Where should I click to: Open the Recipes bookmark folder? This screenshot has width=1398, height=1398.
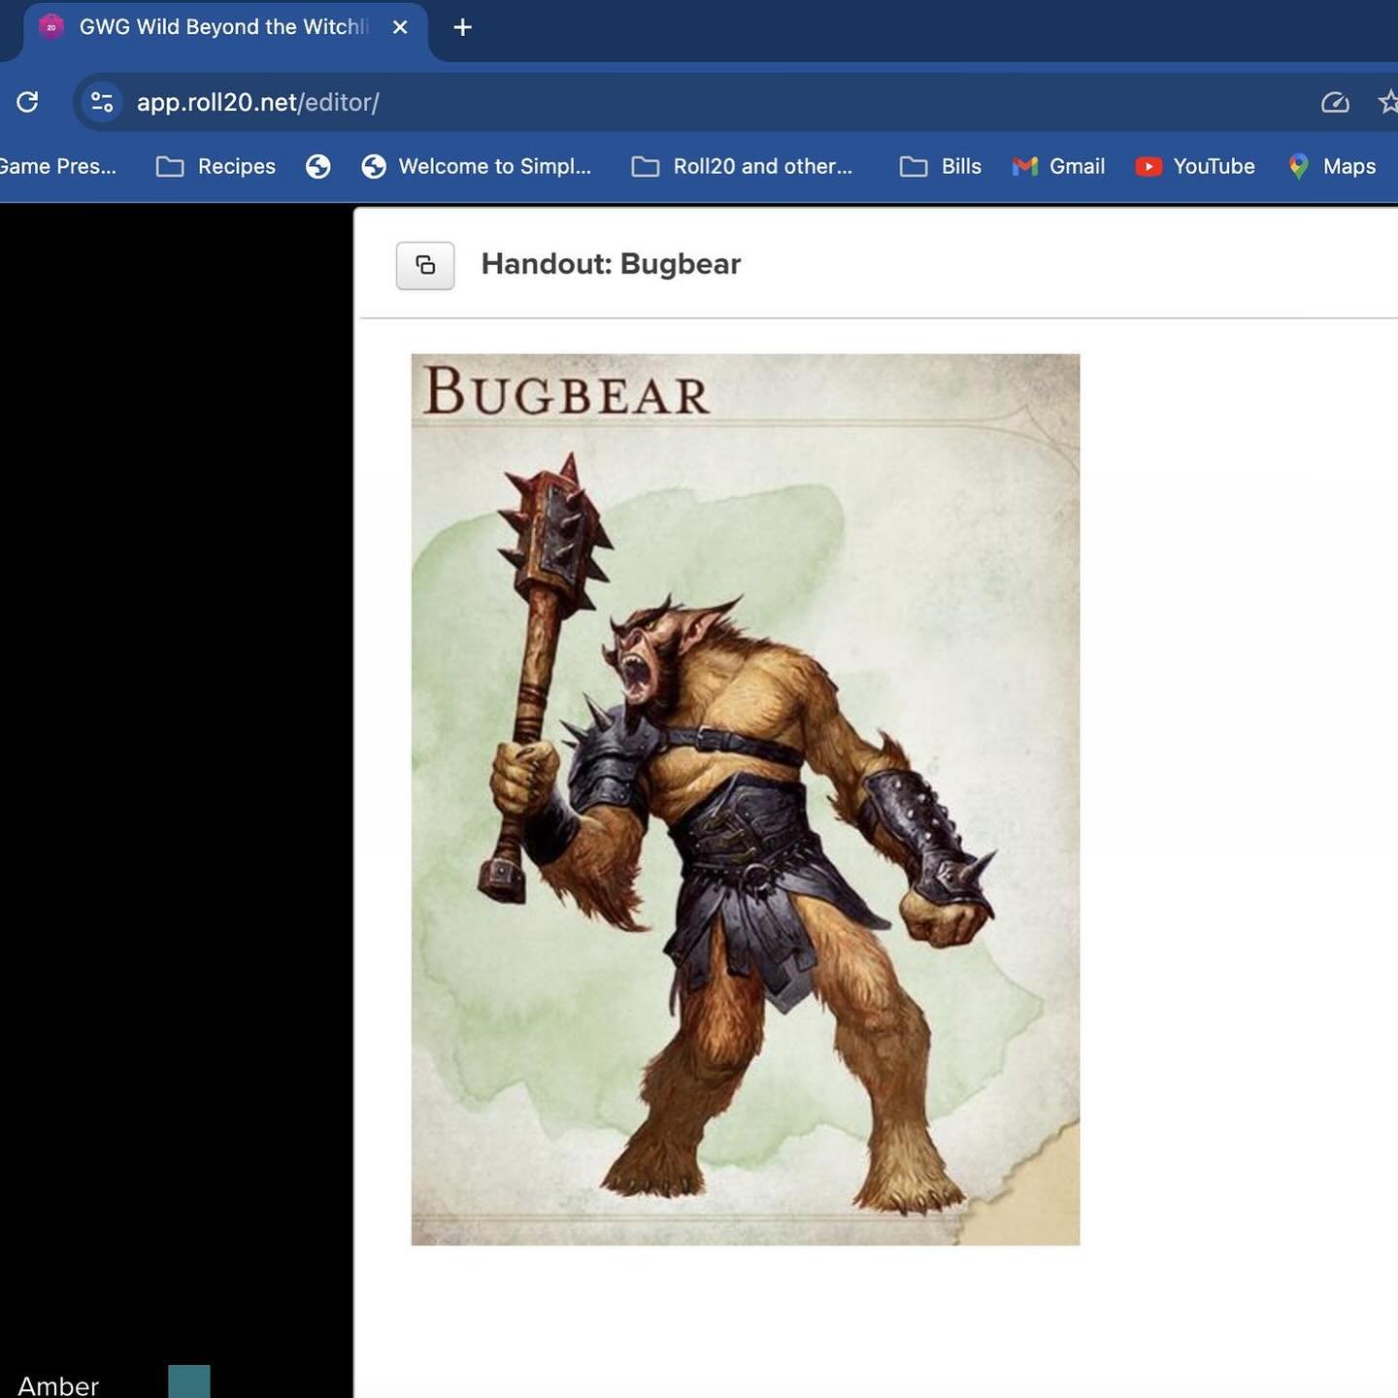click(x=216, y=166)
